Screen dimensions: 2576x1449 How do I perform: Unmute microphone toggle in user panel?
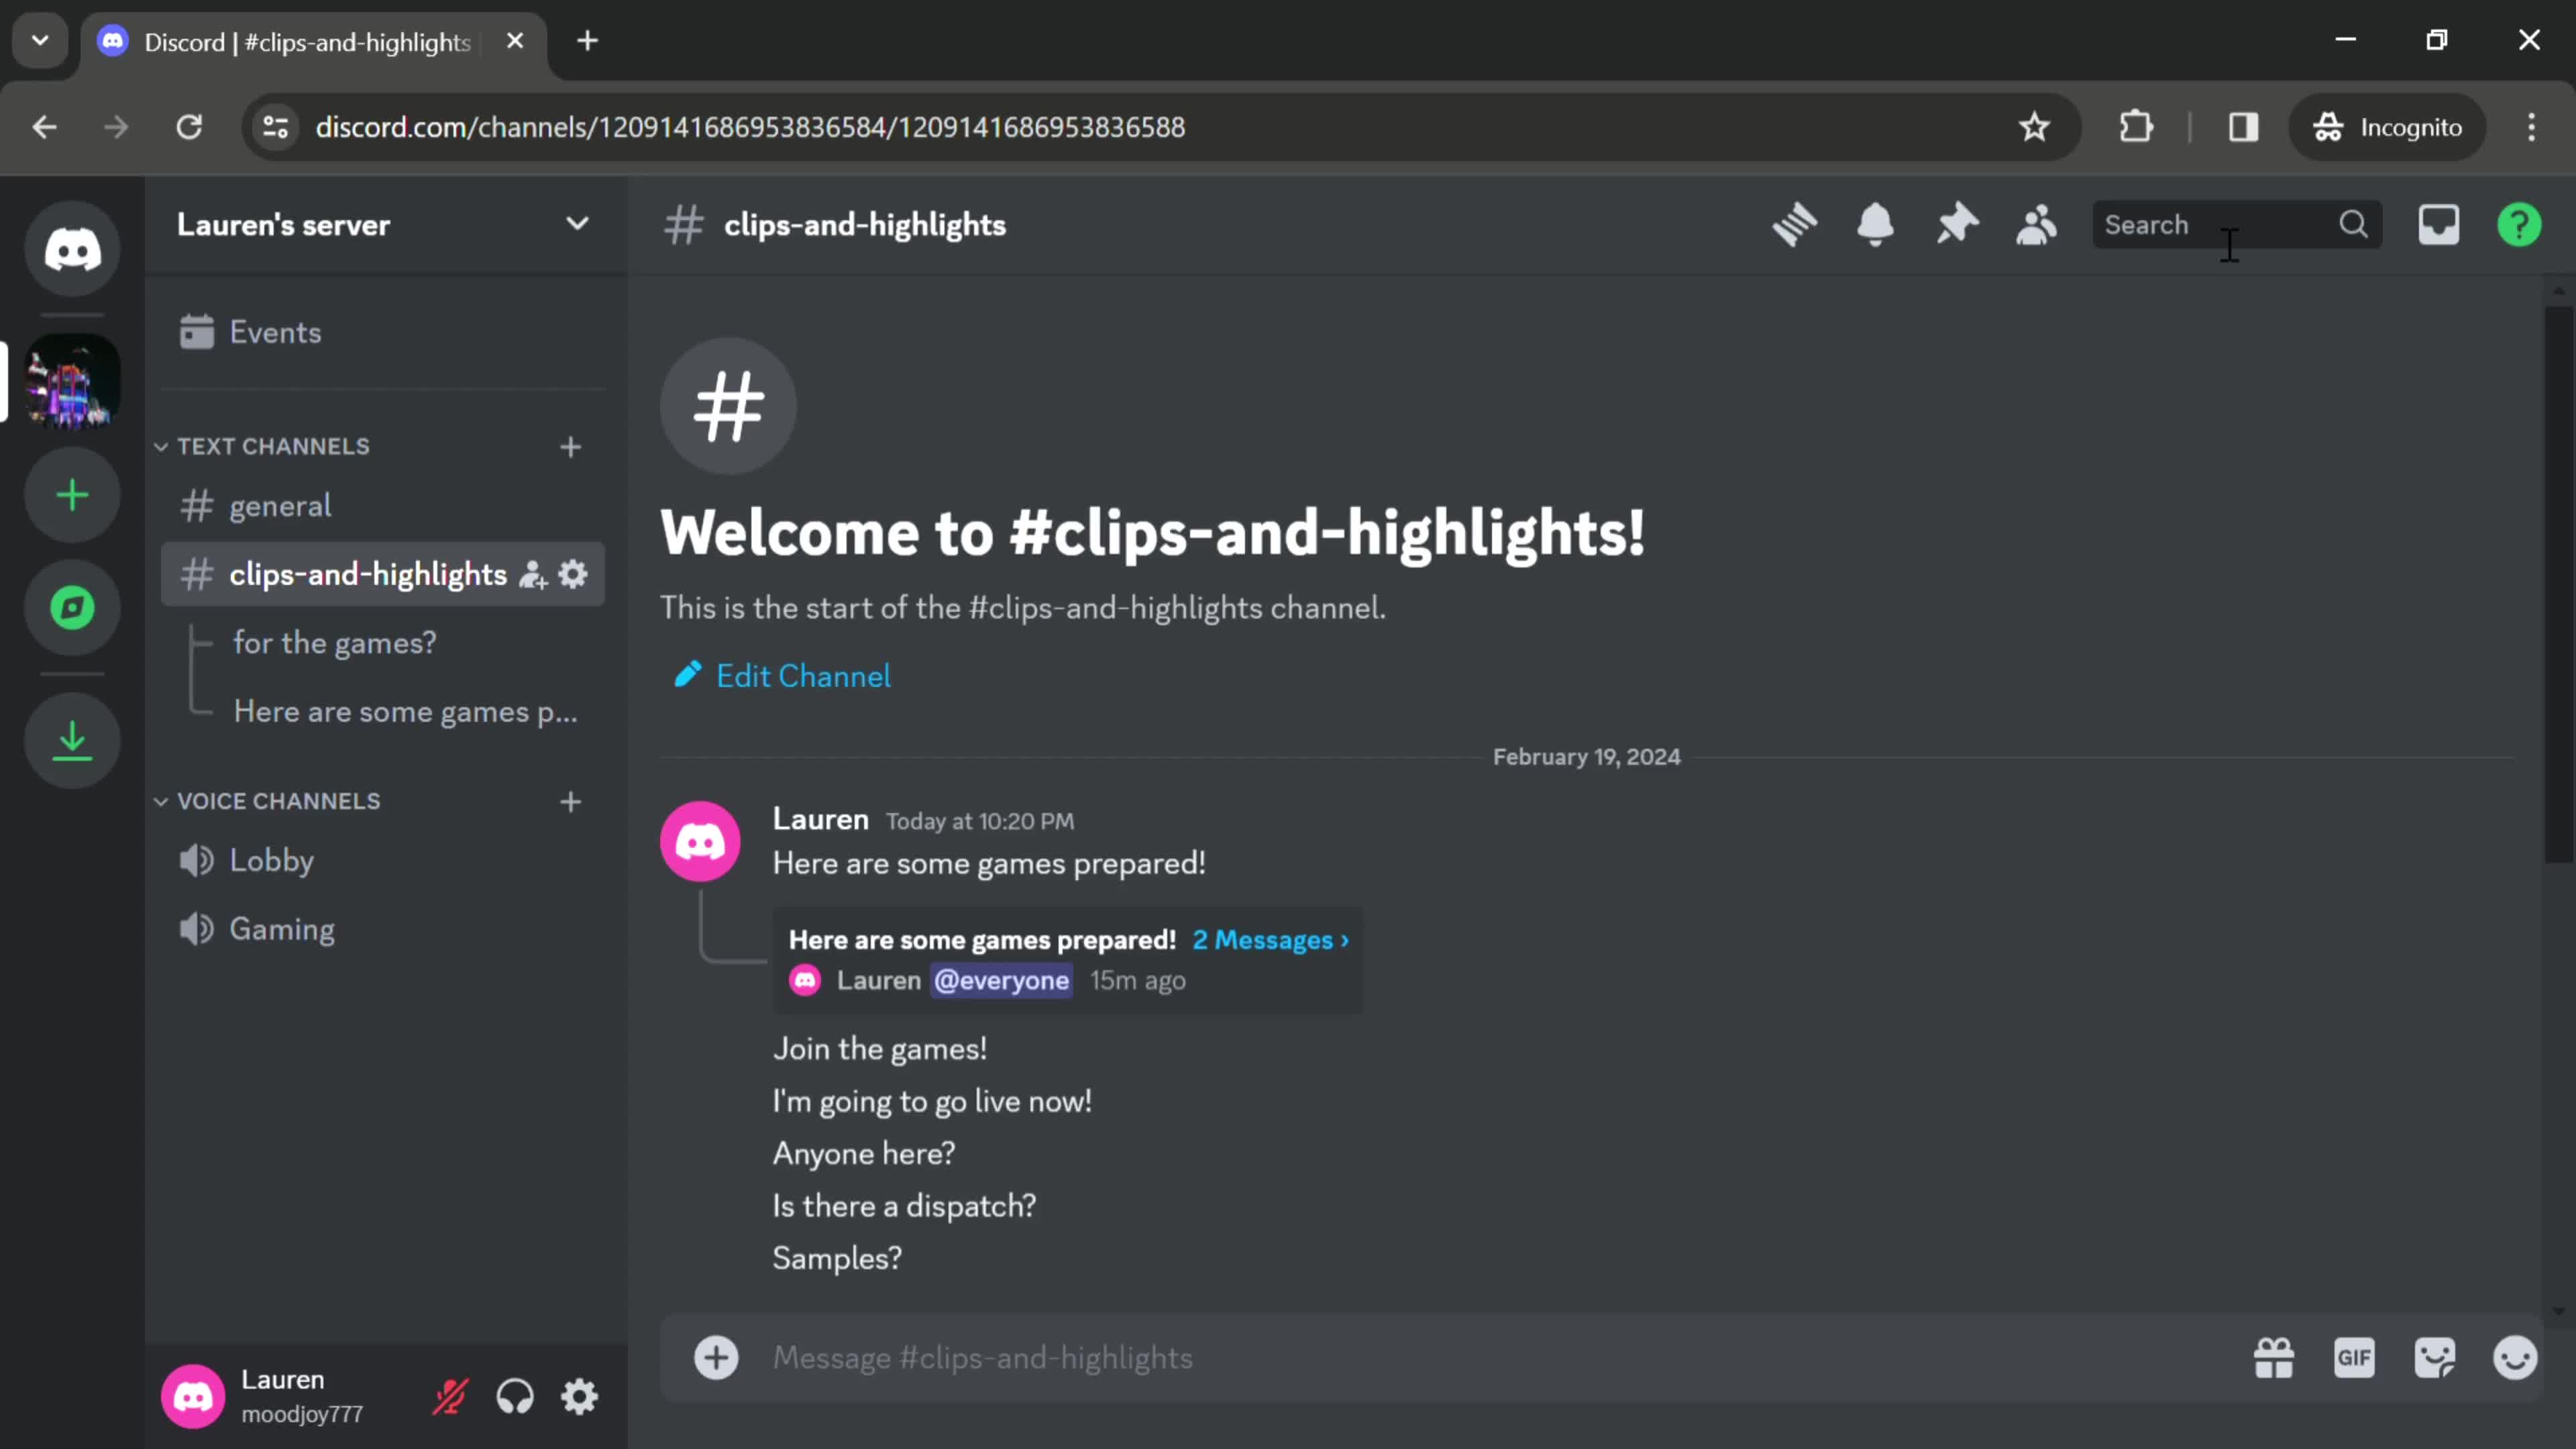click(x=450, y=1396)
